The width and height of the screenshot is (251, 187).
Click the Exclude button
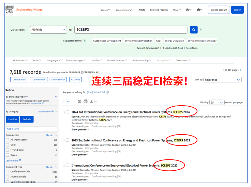(27, 119)
